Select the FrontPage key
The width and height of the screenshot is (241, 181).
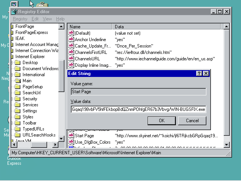click(x=24, y=26)
